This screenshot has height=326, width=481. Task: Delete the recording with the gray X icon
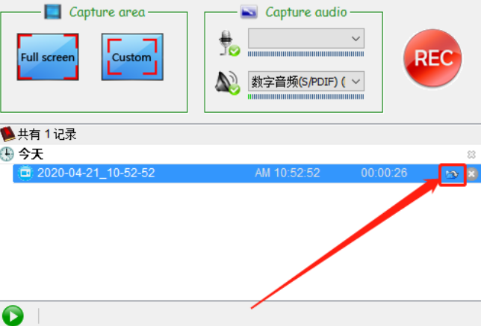click(472, 174)
